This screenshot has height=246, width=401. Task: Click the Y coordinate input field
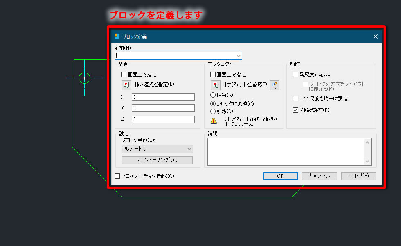(163, 108)
